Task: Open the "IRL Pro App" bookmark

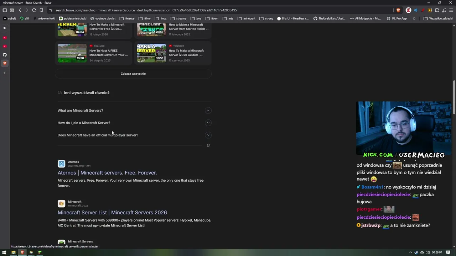Action: coord(397,18)
